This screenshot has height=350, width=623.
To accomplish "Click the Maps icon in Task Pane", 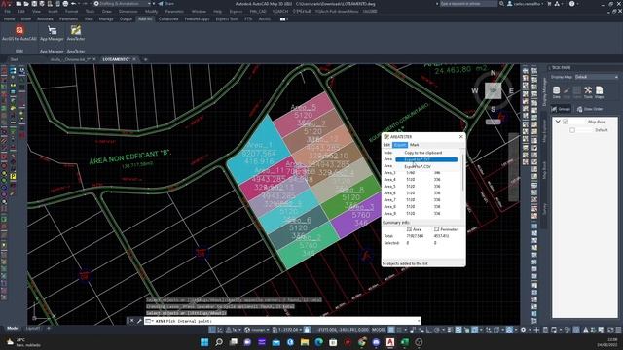I will pos(600,92).
